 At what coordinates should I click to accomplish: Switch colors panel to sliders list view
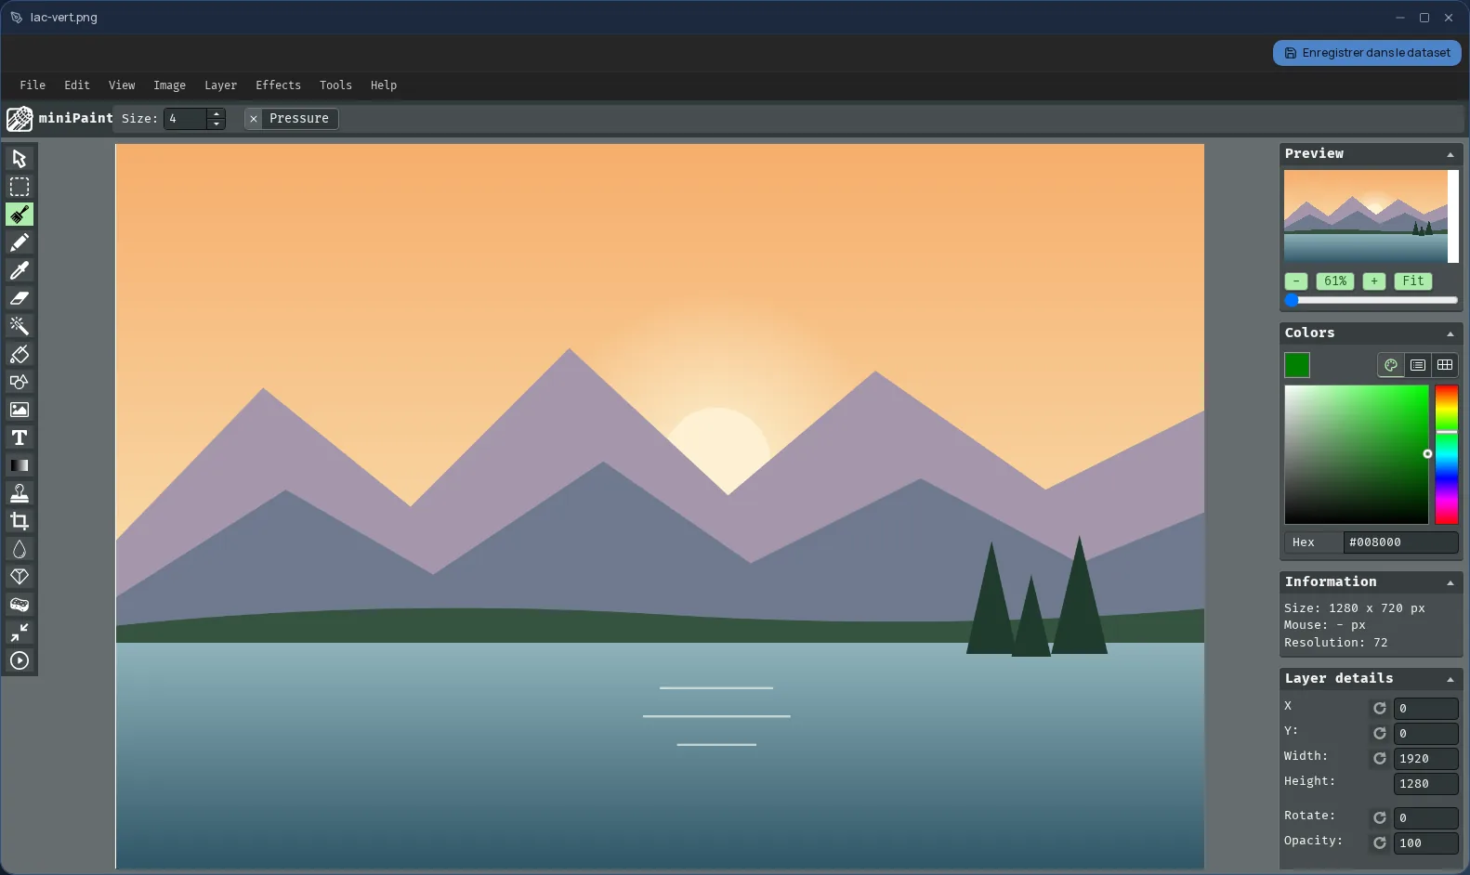(1418, 365)
